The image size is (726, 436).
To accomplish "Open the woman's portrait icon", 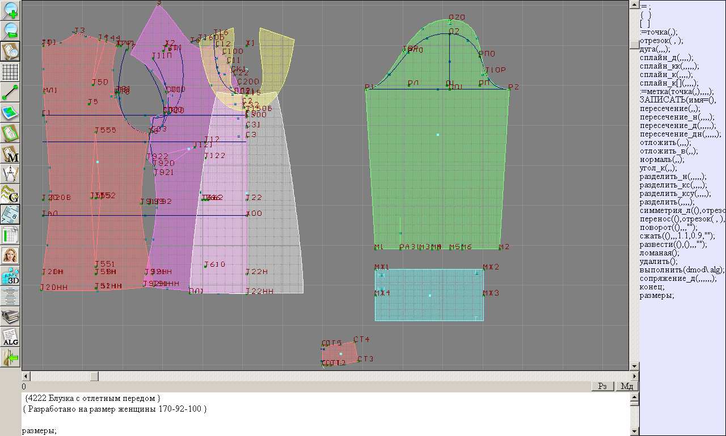I will click(11, 255).
